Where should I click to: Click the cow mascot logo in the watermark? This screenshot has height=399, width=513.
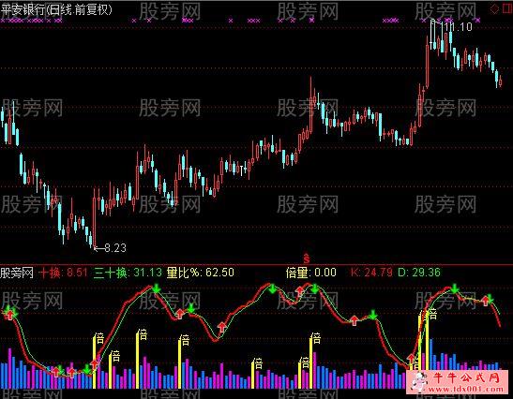(419, 382)
